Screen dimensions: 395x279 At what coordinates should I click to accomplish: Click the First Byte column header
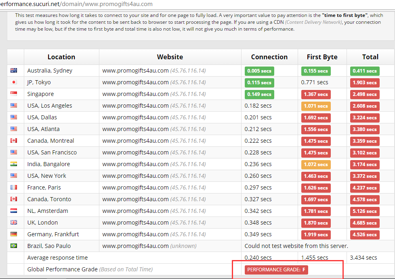[x=322, y=57]
